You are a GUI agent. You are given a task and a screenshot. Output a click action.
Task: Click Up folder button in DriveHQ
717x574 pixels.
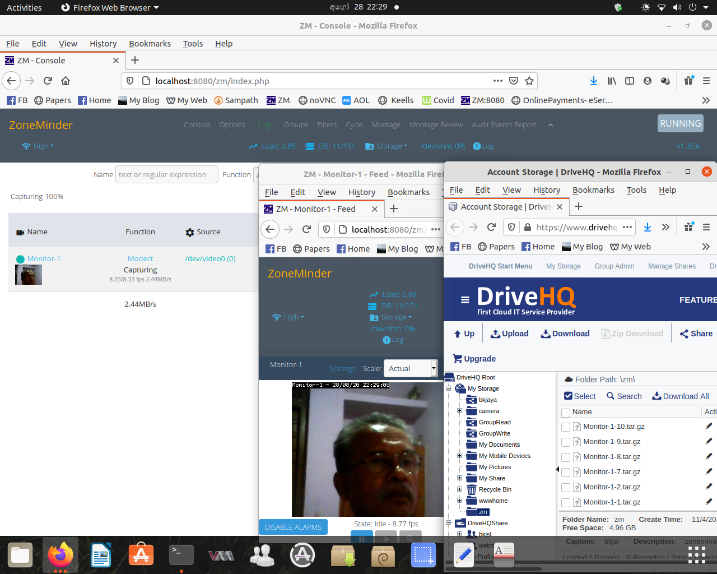point(464,334)
